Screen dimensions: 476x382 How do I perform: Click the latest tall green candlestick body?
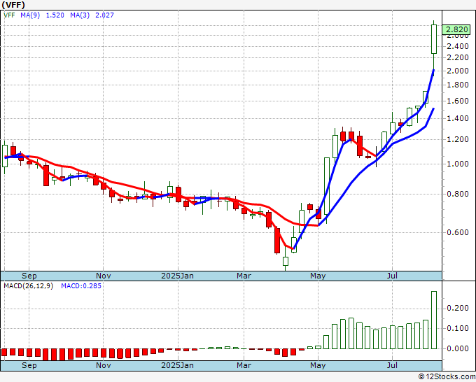click(434, 39)
